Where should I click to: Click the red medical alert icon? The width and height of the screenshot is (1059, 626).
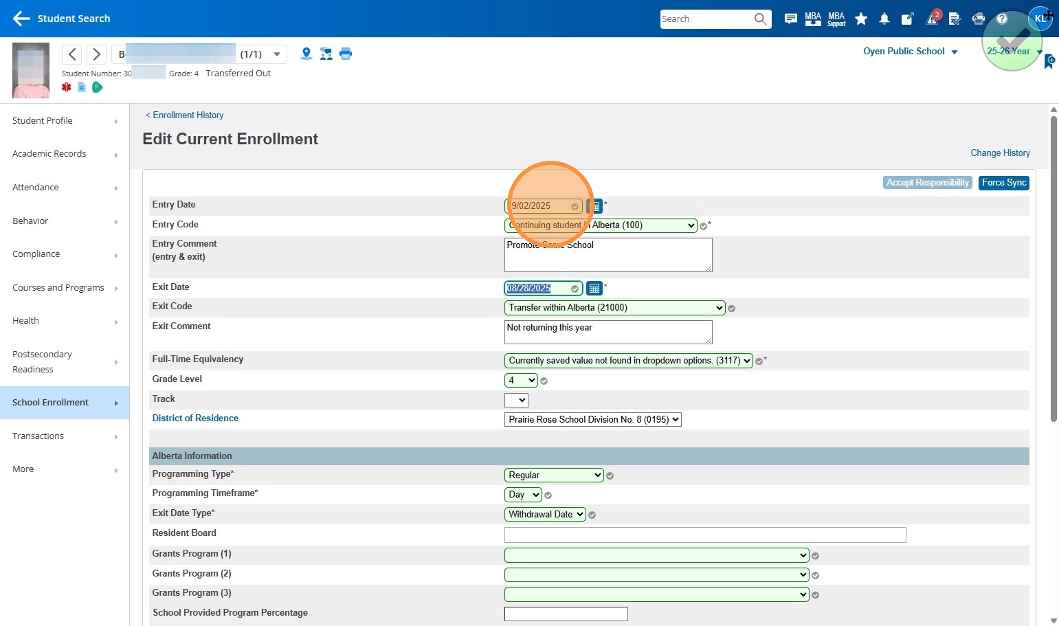coord(67,87)
